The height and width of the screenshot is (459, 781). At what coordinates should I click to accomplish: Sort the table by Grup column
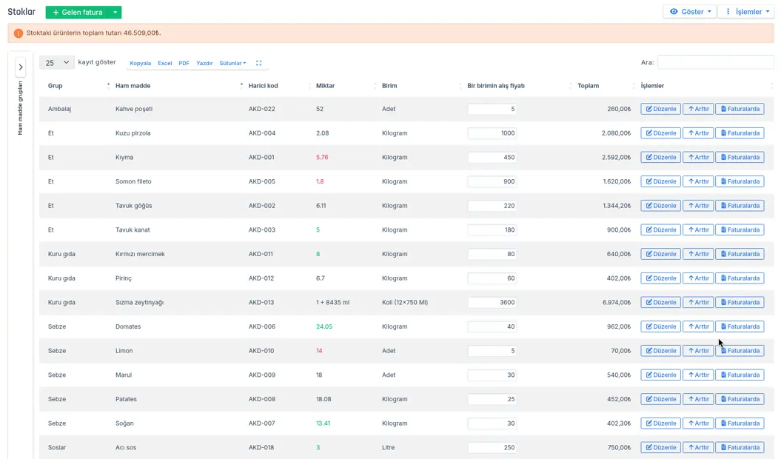[56, 86]
